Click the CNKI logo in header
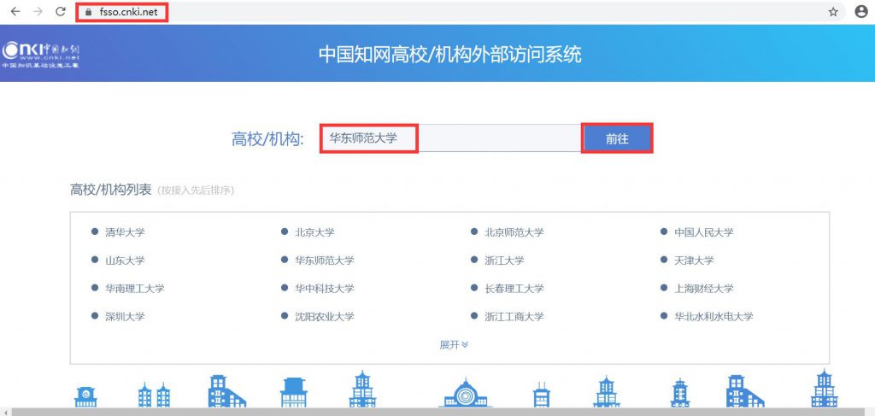The height and width of the screenshot is (416, 875). [x=41, y=54]
